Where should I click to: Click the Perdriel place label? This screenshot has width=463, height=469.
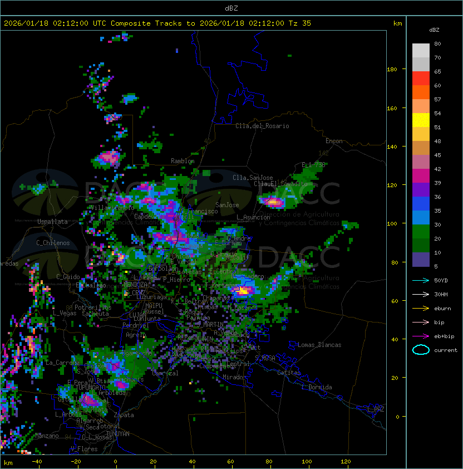(x=136, y=325)
